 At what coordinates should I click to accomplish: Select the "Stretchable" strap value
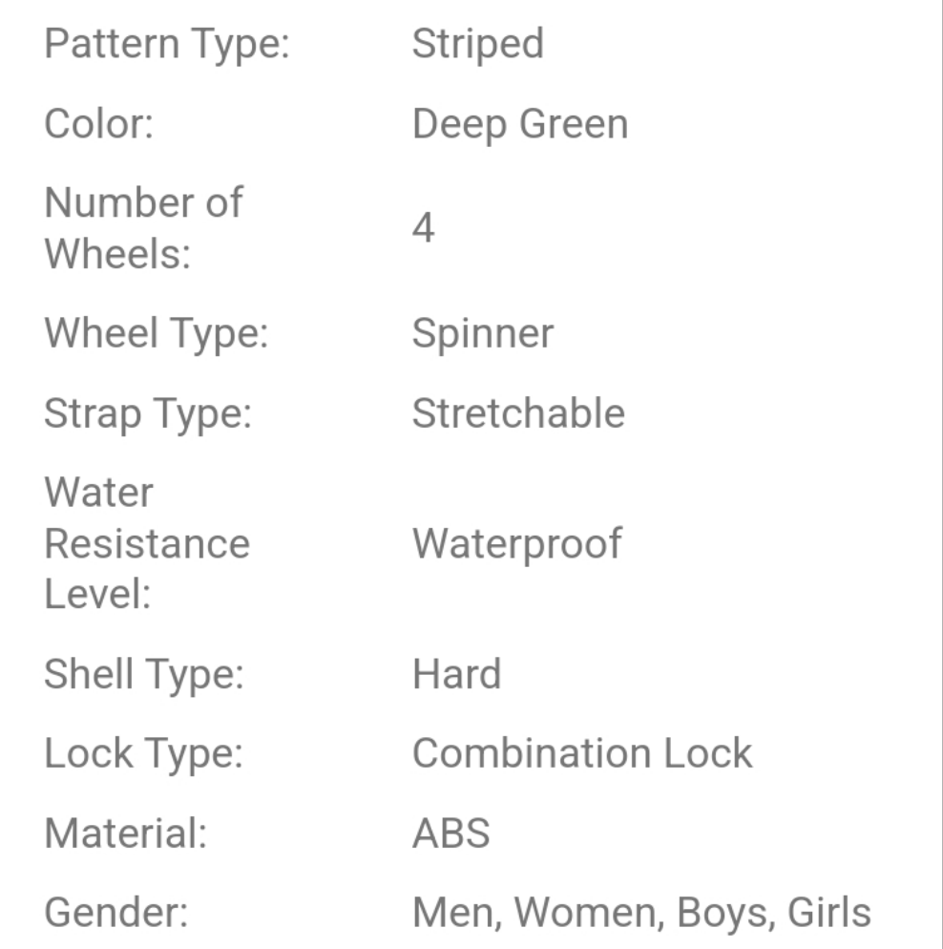tap(518, 413)
